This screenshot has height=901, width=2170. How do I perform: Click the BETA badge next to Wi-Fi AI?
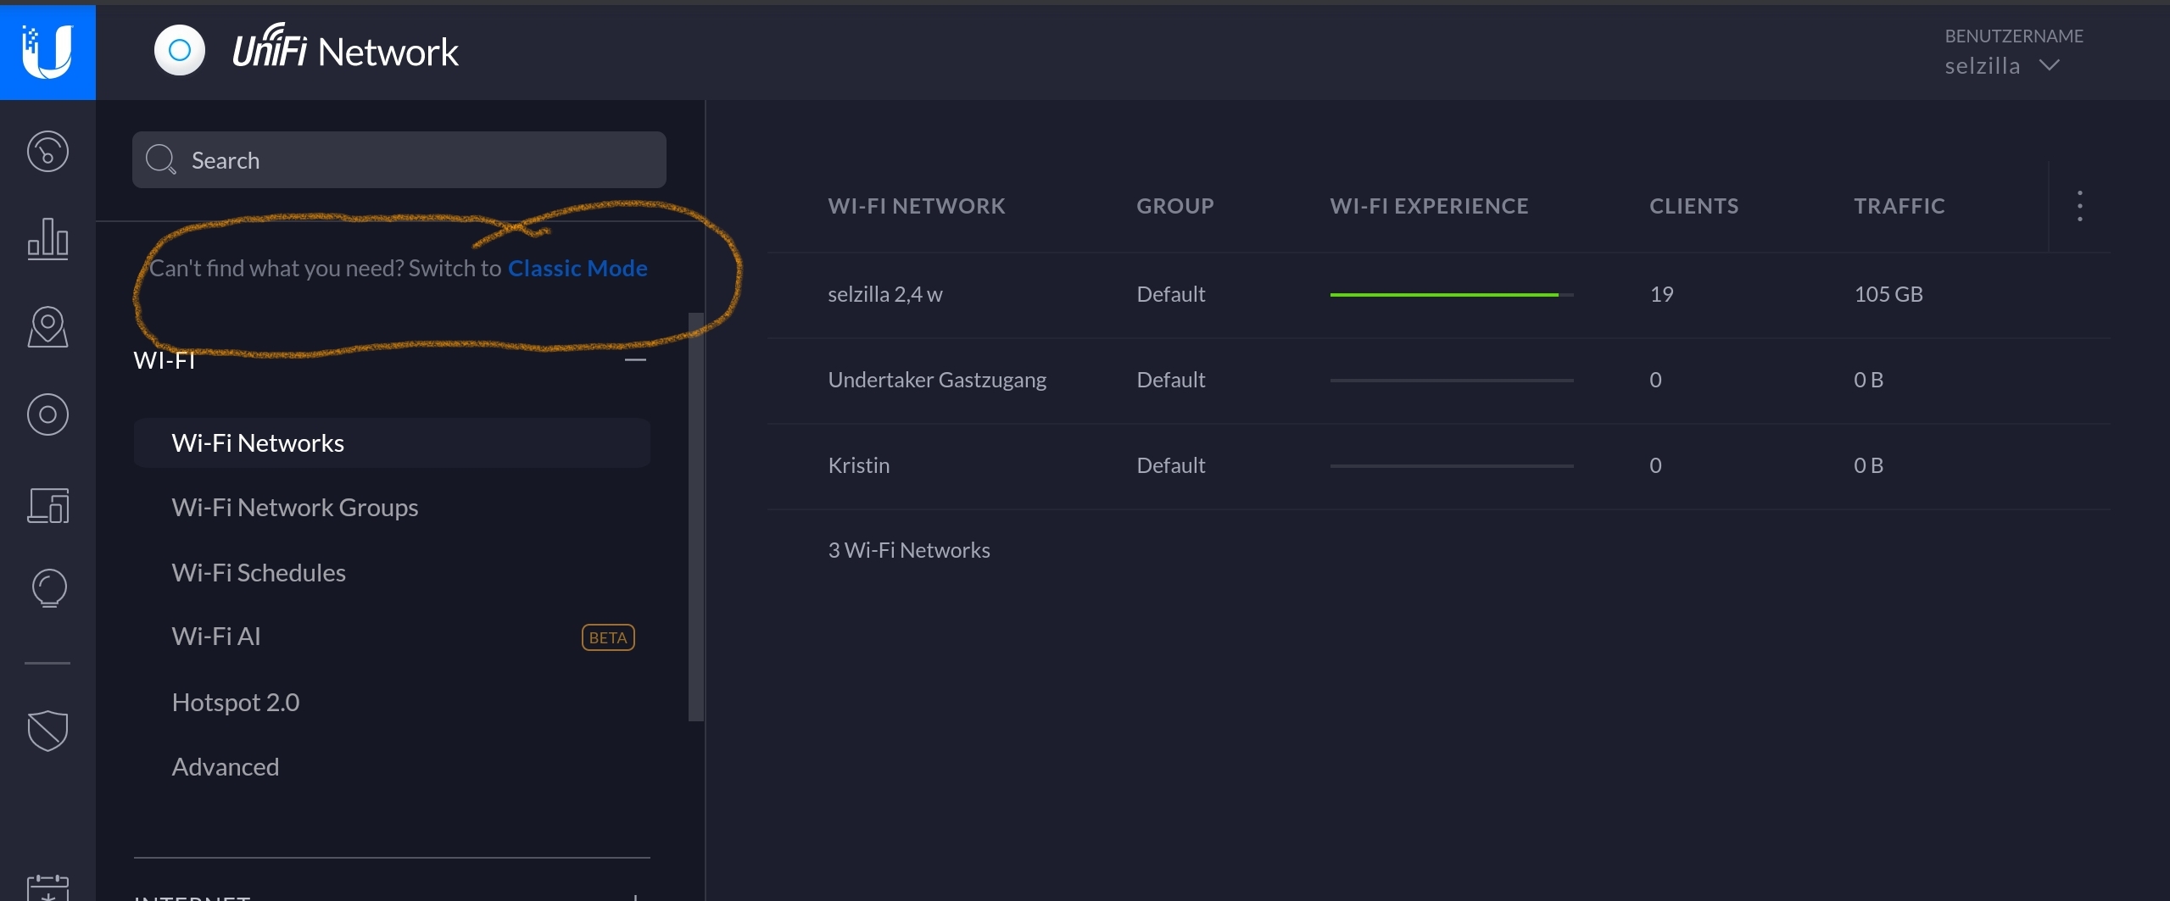pos(608,637)
